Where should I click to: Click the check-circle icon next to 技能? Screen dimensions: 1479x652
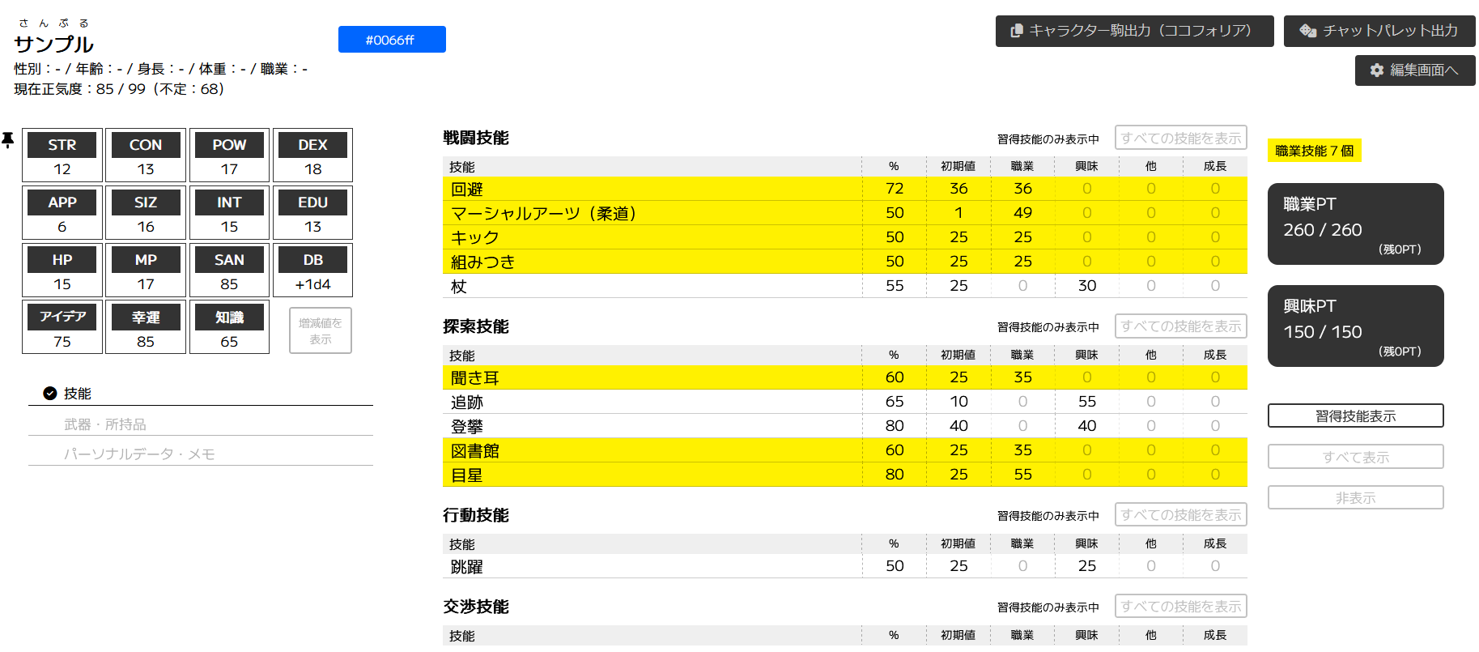click(x=50, y=394)
